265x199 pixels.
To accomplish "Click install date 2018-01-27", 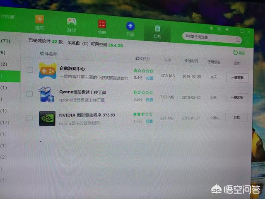I will click(190, 118).
